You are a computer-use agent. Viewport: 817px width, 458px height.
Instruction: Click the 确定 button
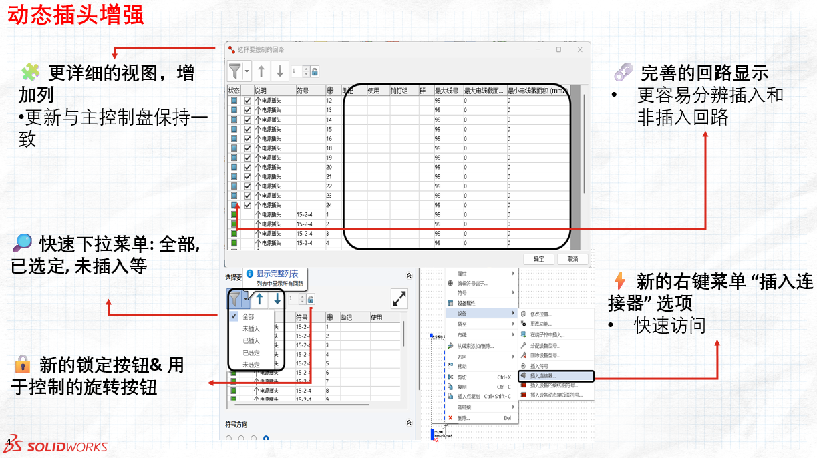coord(538,259)
